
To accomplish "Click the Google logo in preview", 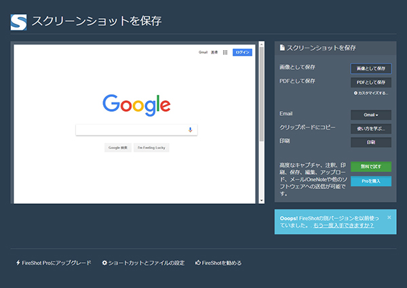I will coord(136,105).
